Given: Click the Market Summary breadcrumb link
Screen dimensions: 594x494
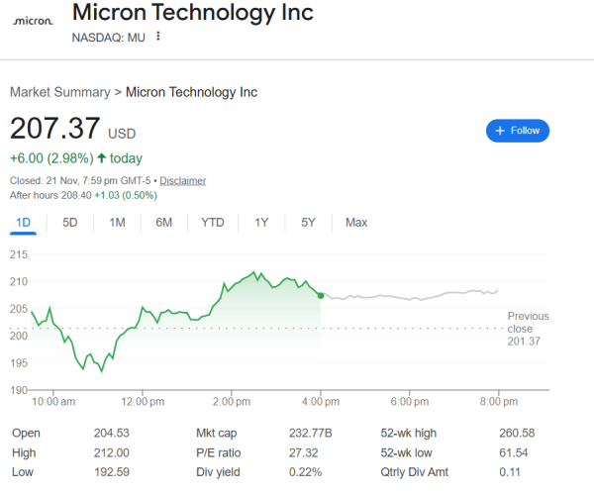Looking at the screenshot, I should pos(59,92).
